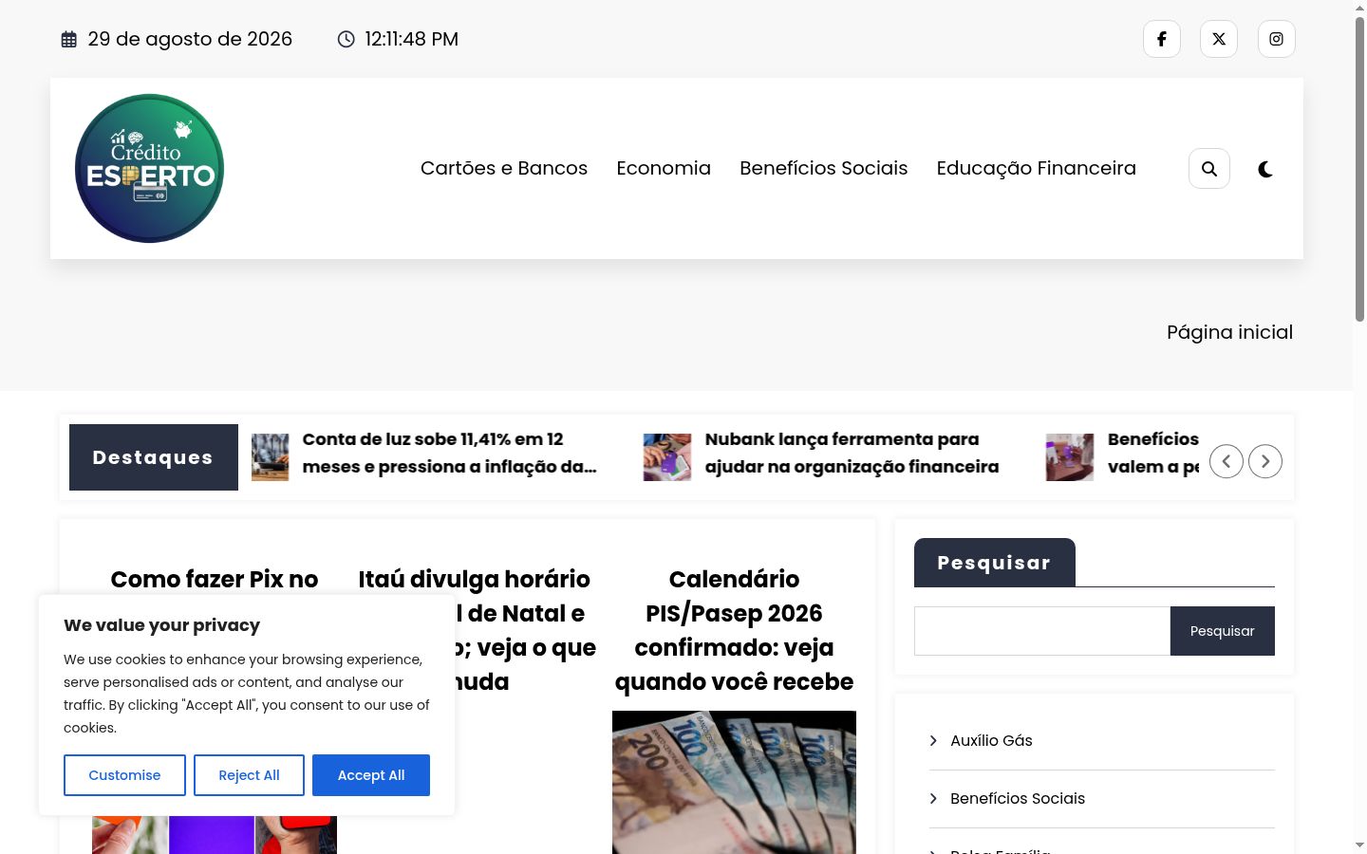Viewport: 1367px width, 854px height.
Task: Open Auxílio Gás category link
Action: point(991,740)
